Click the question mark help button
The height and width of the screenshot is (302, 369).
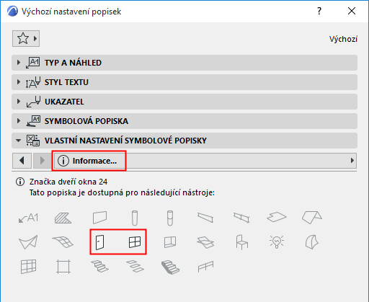(x=319, y=11)
